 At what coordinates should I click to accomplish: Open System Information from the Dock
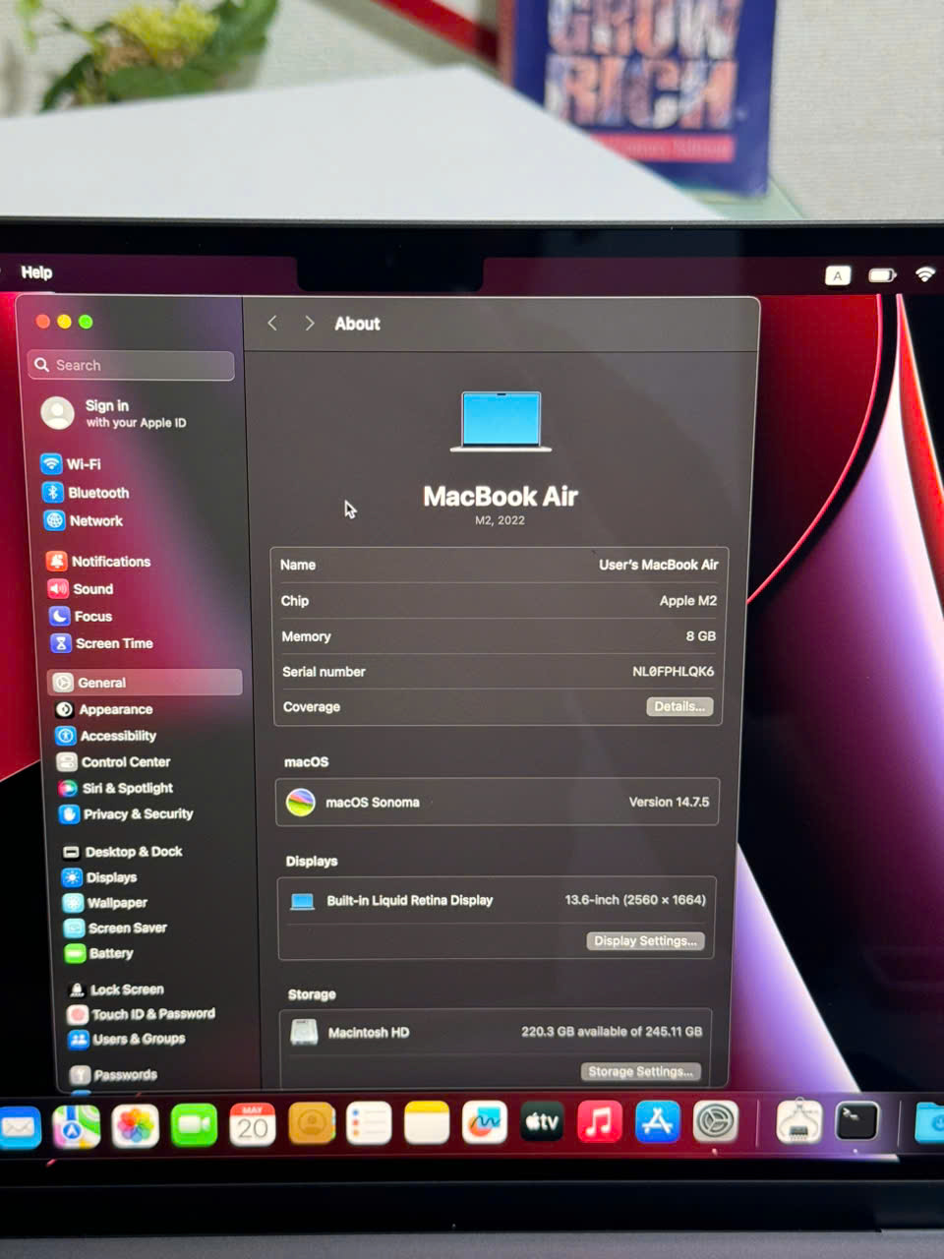point(798,1121)
